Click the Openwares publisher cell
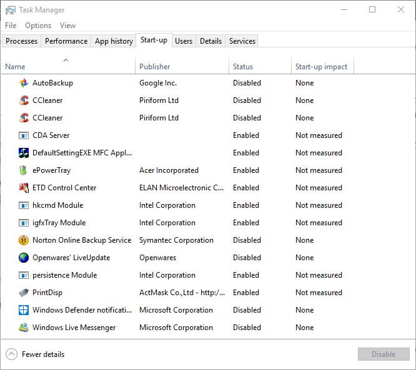 click(157, 258)
